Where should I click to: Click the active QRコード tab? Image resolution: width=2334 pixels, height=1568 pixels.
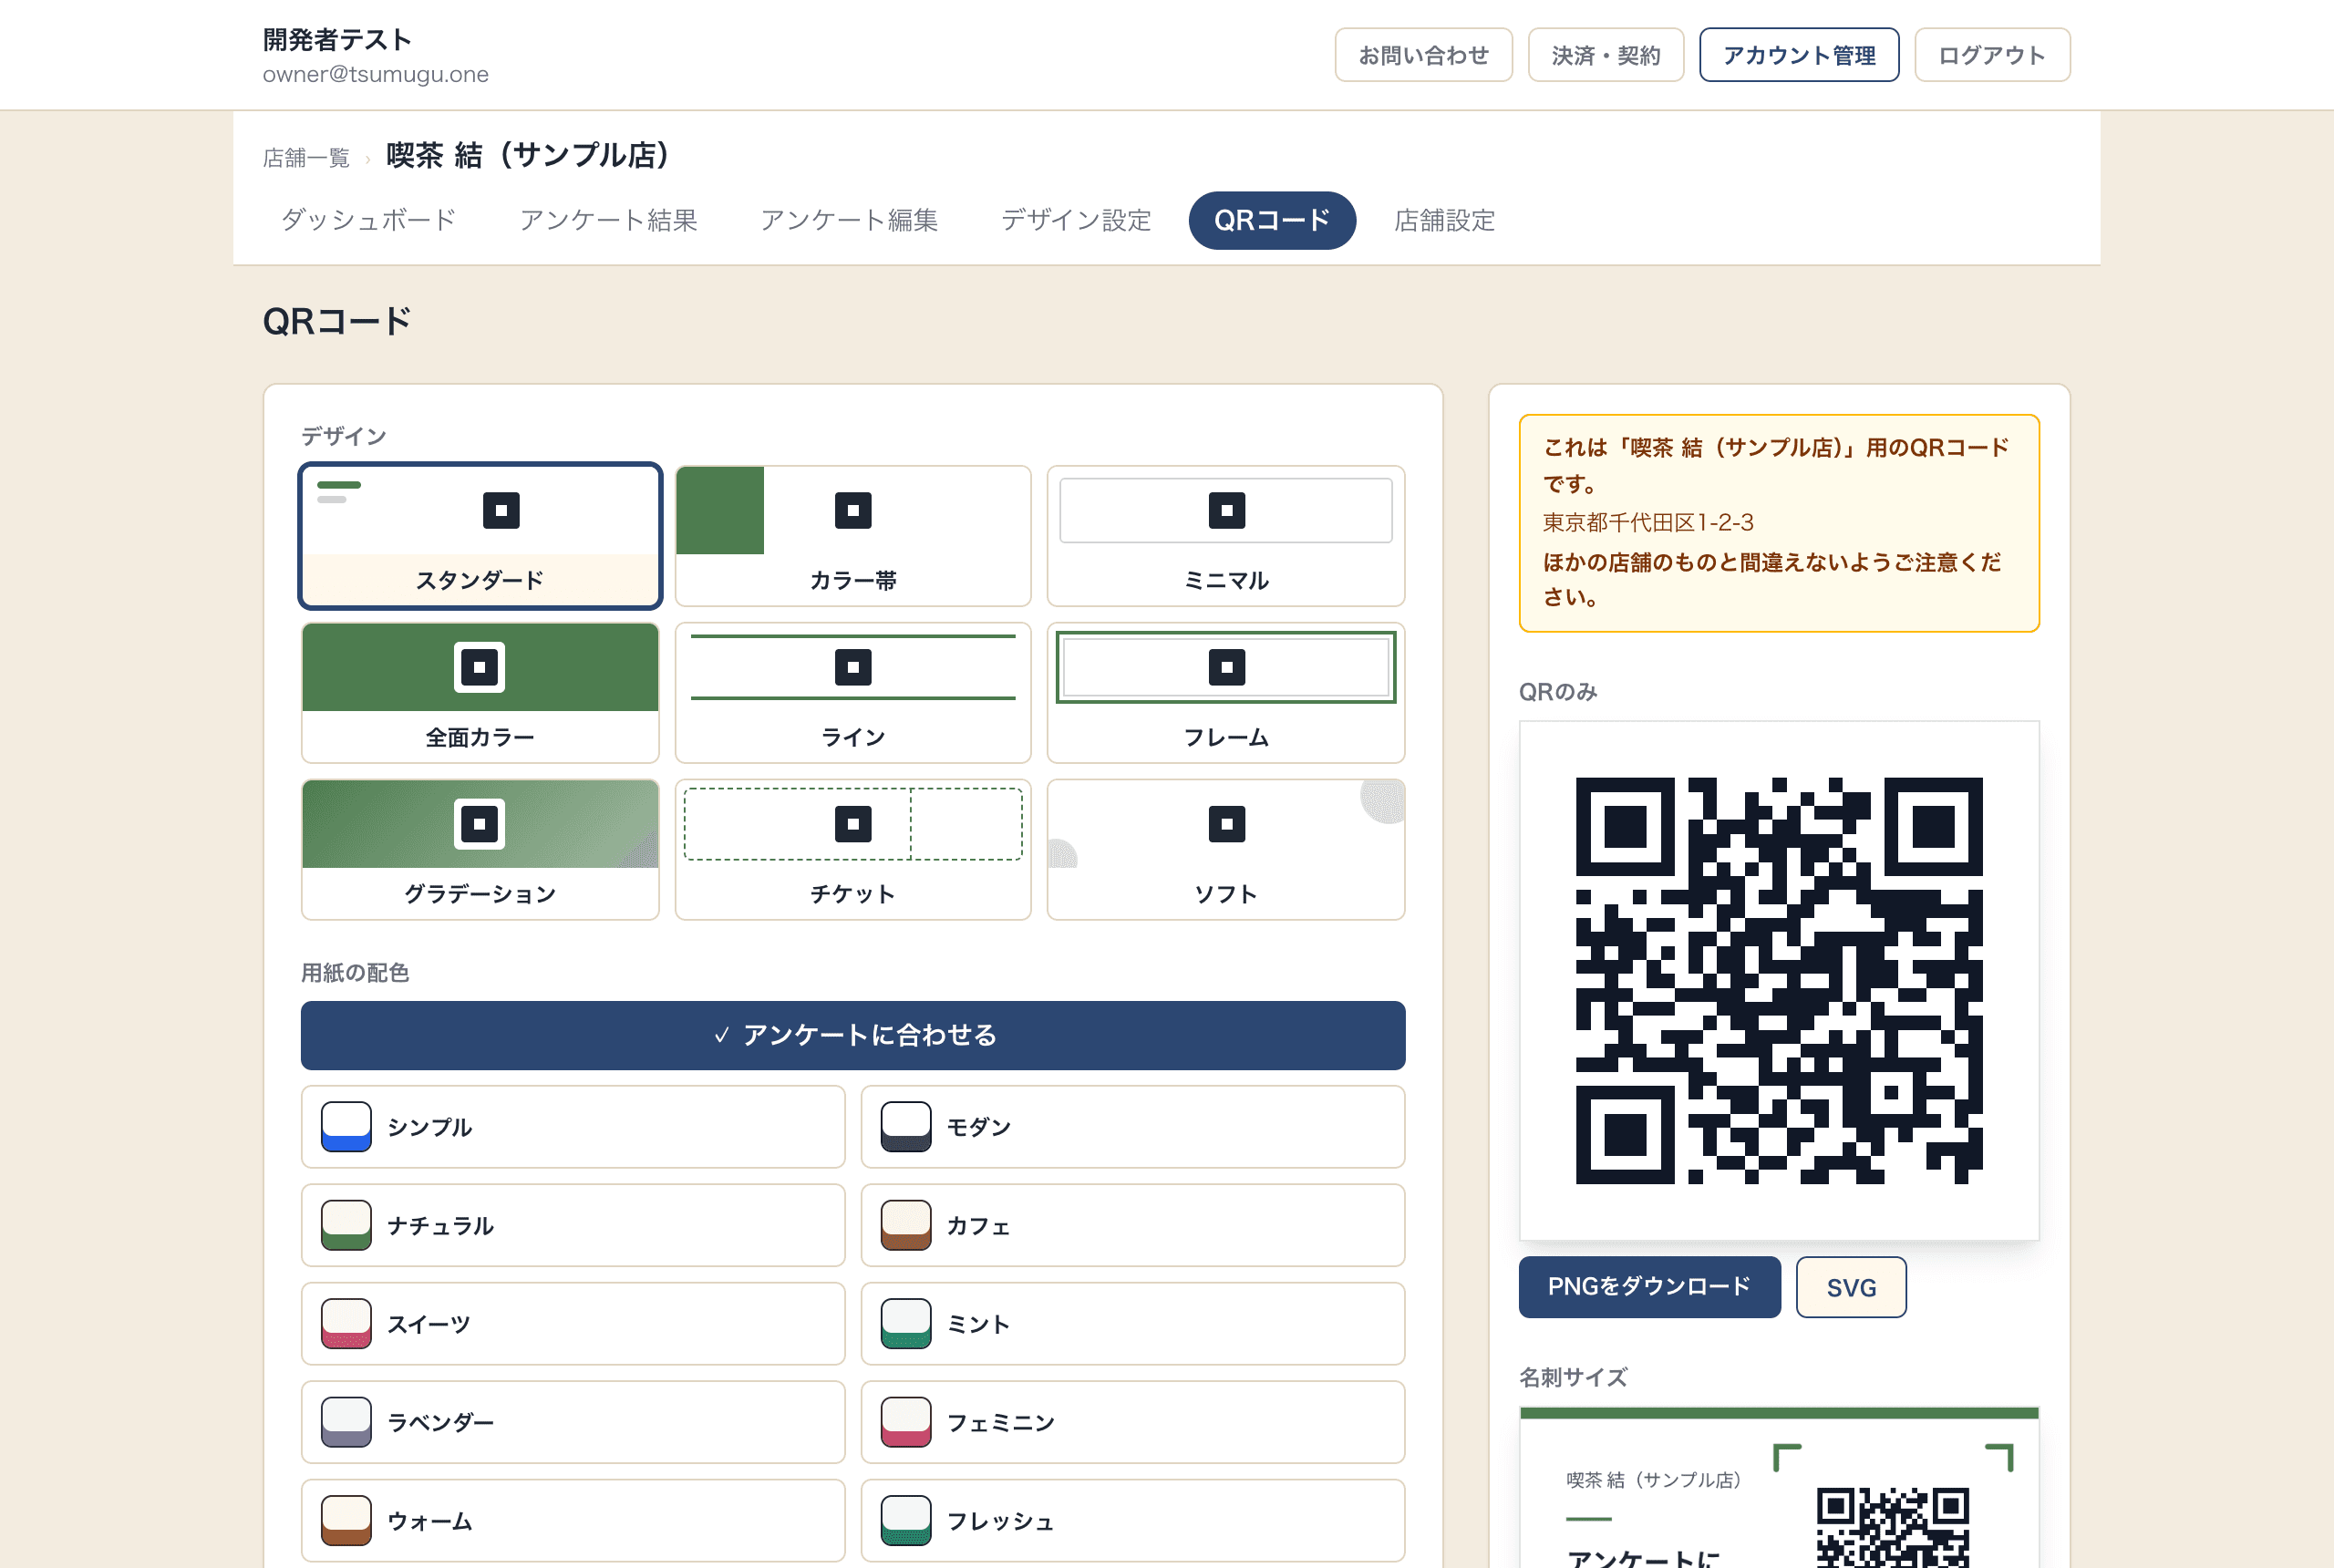(x=1272, y=220)
